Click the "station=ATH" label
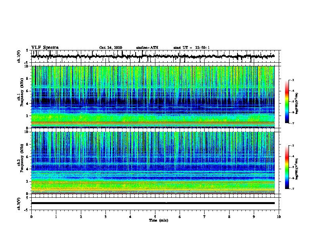The width and height of the screenshot is (314, 243). click(x=147, y=48)
